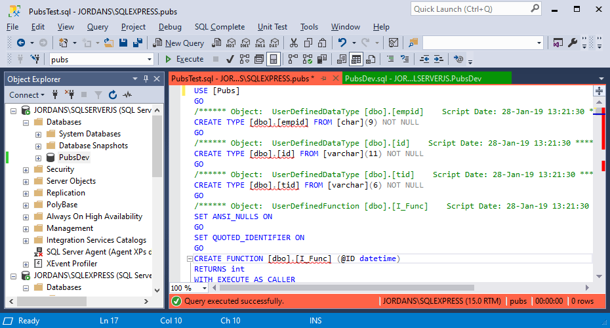The image size is (610, 328).
Task: Click the Find in Files icon
Action: pyautogui.click(x=413, y=43)
